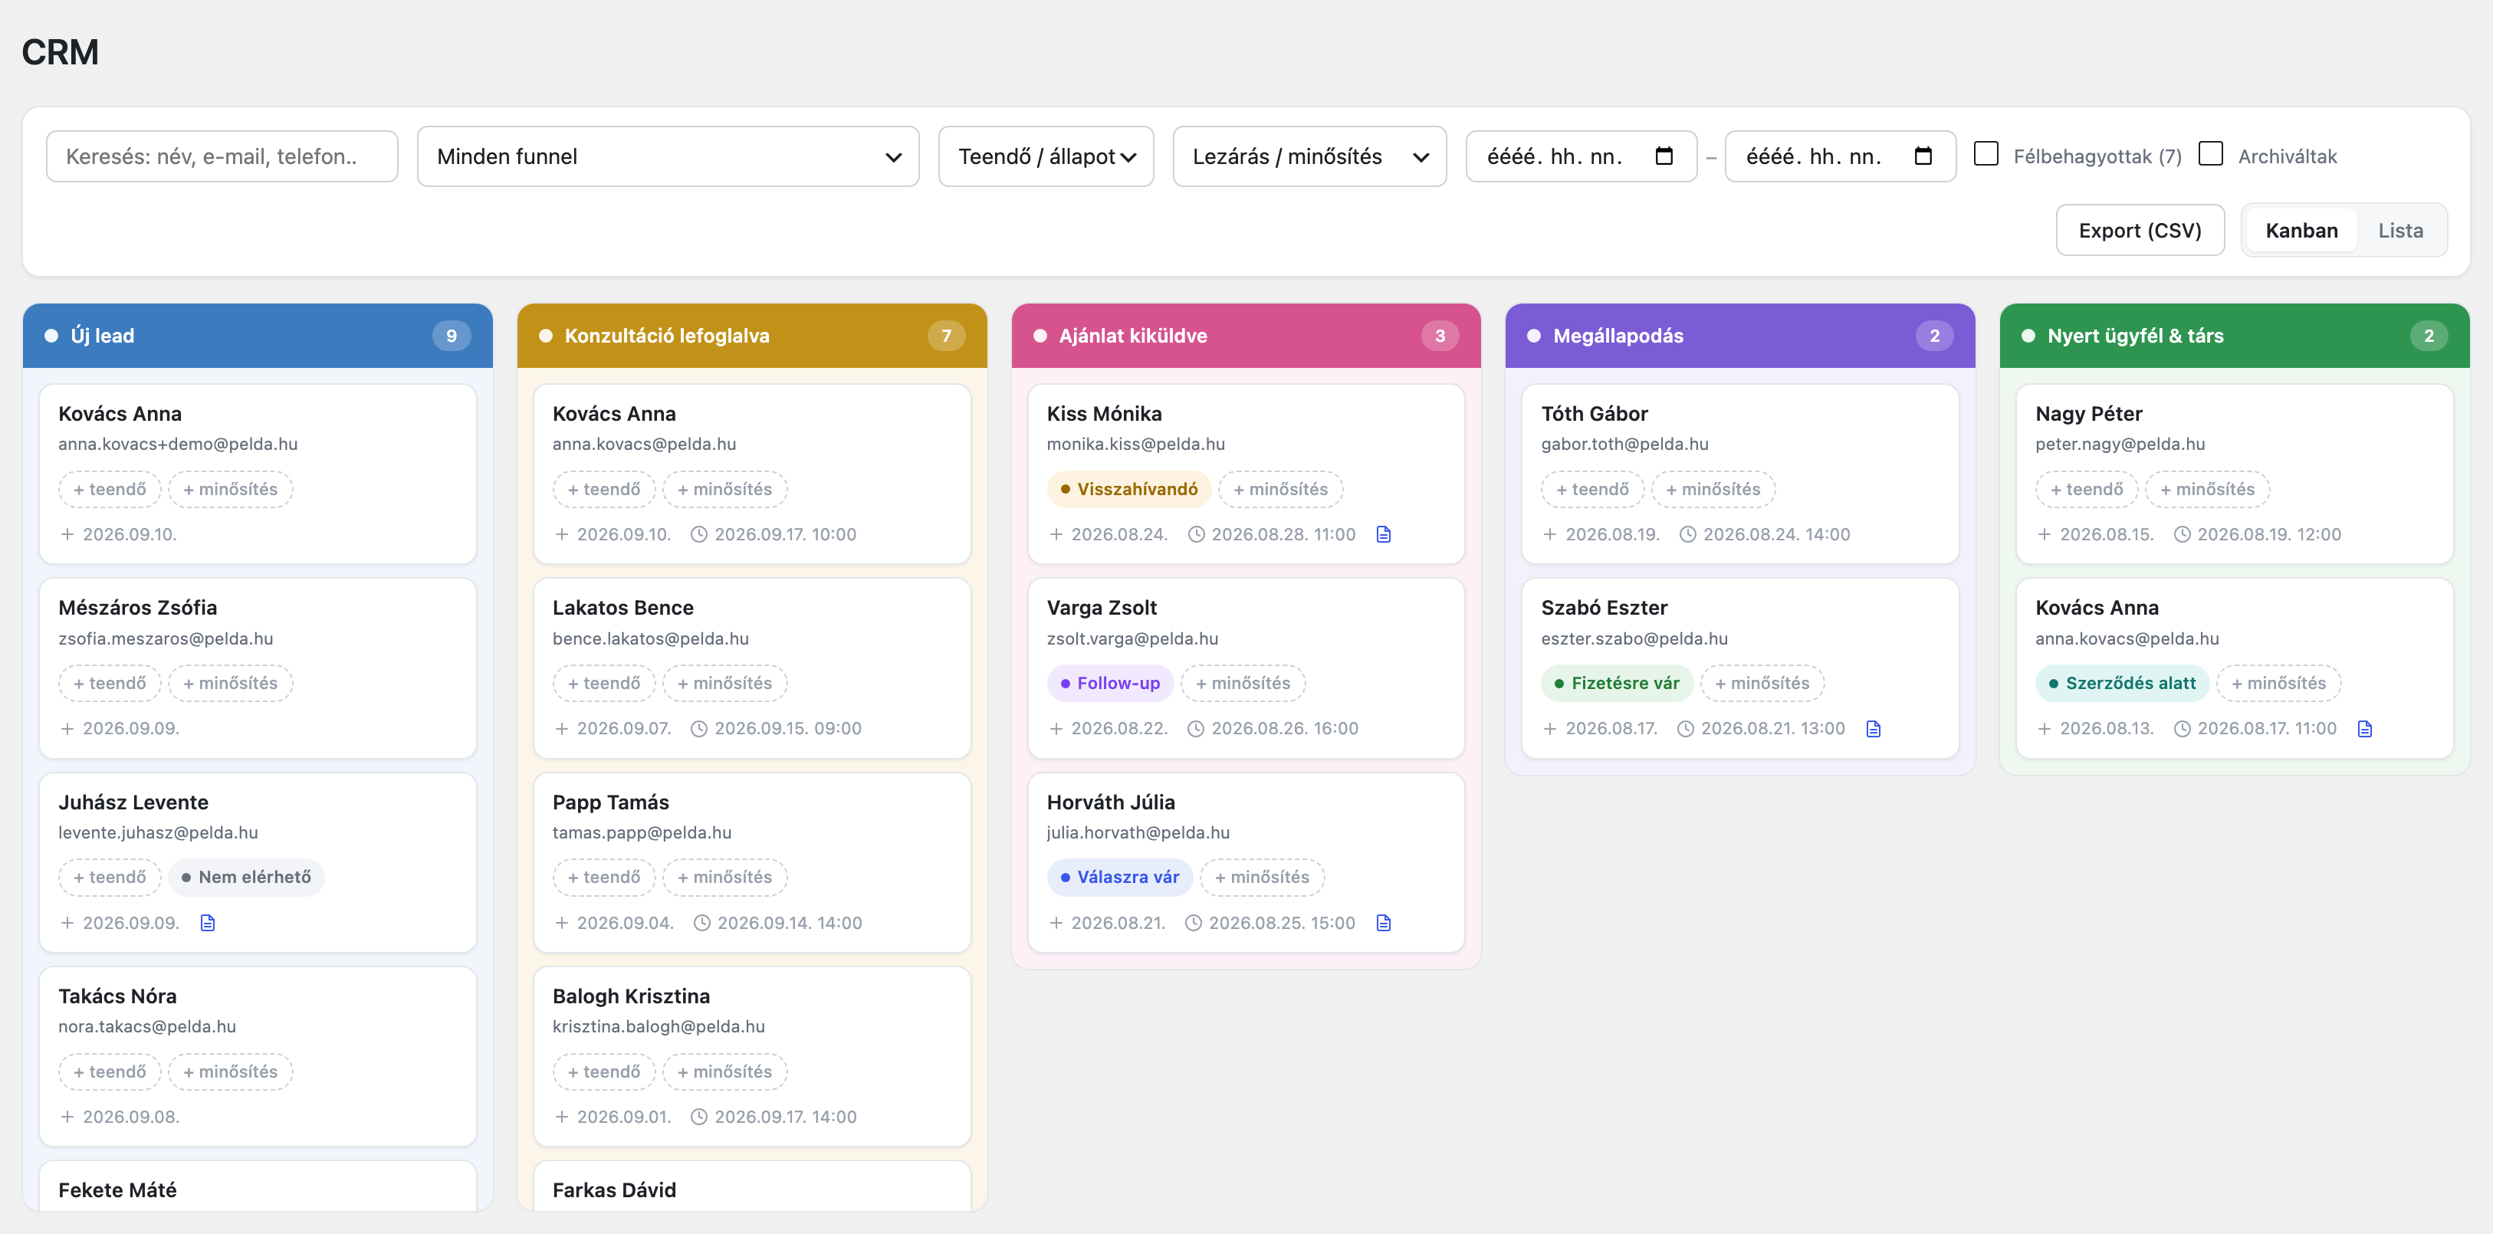
Task: Click plus icon beside 2026.09.09. on Mészáros Zsófia
Action: (x=67, y=729)
